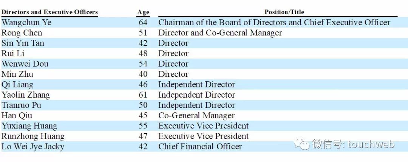Click the WeChat logo icon in watermark

[x=302, y=144]
